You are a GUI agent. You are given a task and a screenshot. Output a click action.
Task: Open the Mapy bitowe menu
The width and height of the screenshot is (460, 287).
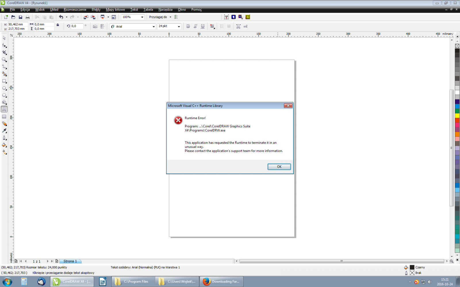[115, 9]
